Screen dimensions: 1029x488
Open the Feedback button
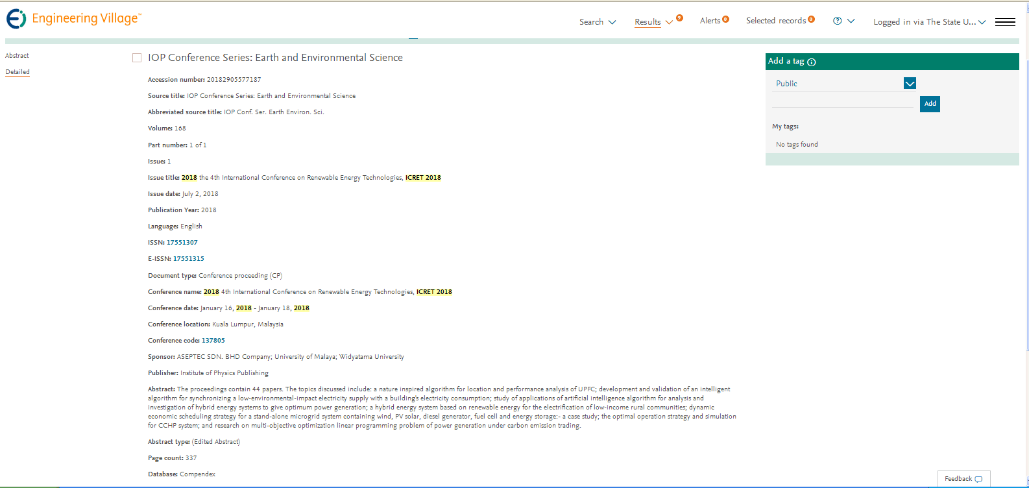coord(963,479)
